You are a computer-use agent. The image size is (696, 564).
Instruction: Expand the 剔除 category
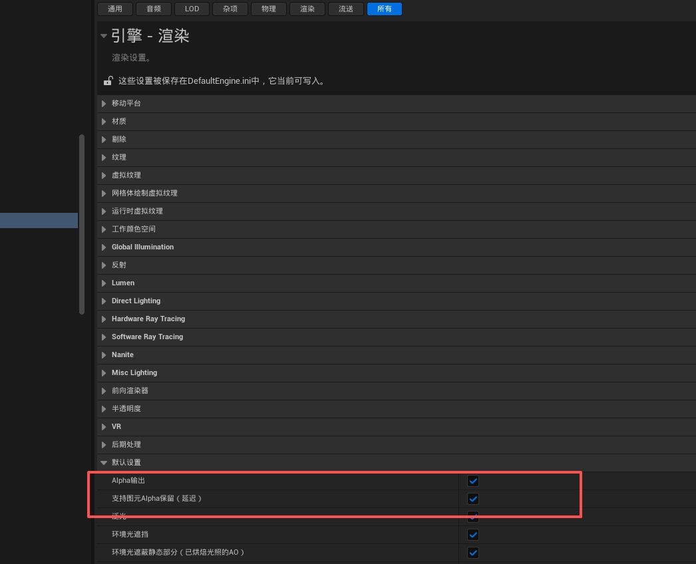point(104,139)
